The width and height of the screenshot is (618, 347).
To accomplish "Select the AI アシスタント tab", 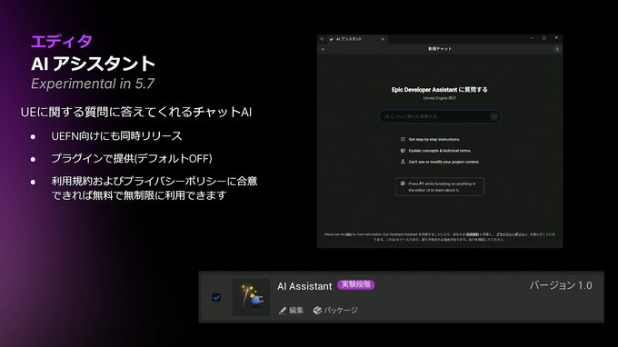I will pyautogui.click(x=356, y=39).
